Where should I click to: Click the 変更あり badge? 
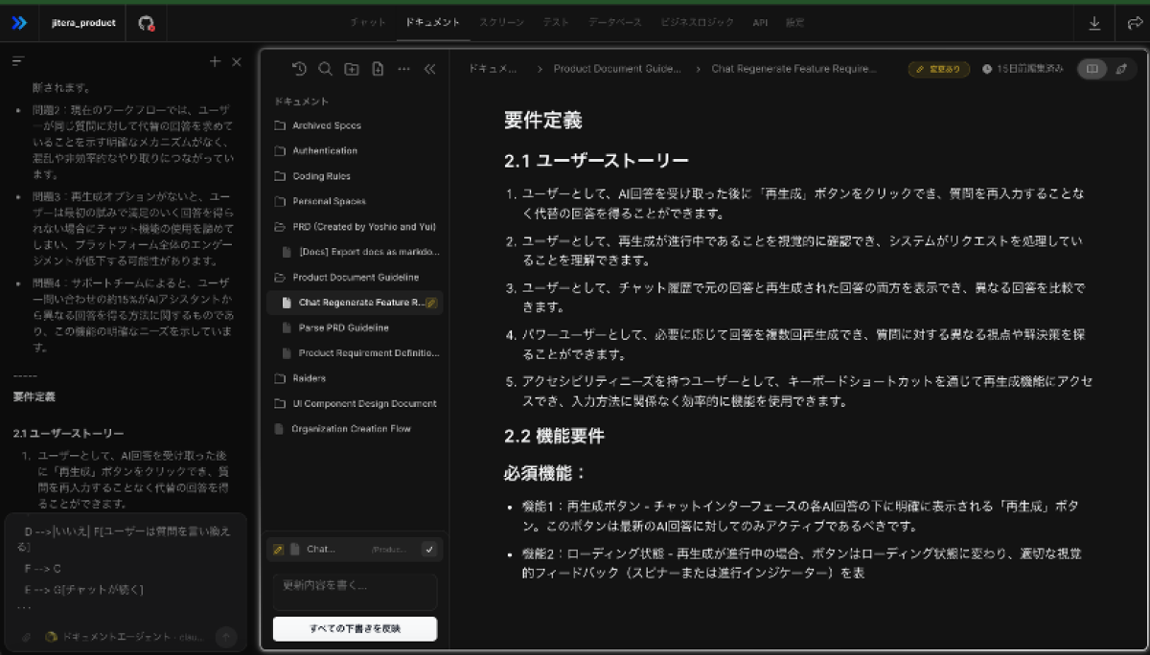click(x=932, y=69)
